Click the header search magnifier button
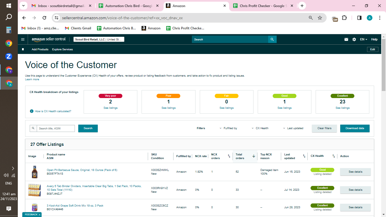Viewport: 386px width, 217px height. pos(272,40)
